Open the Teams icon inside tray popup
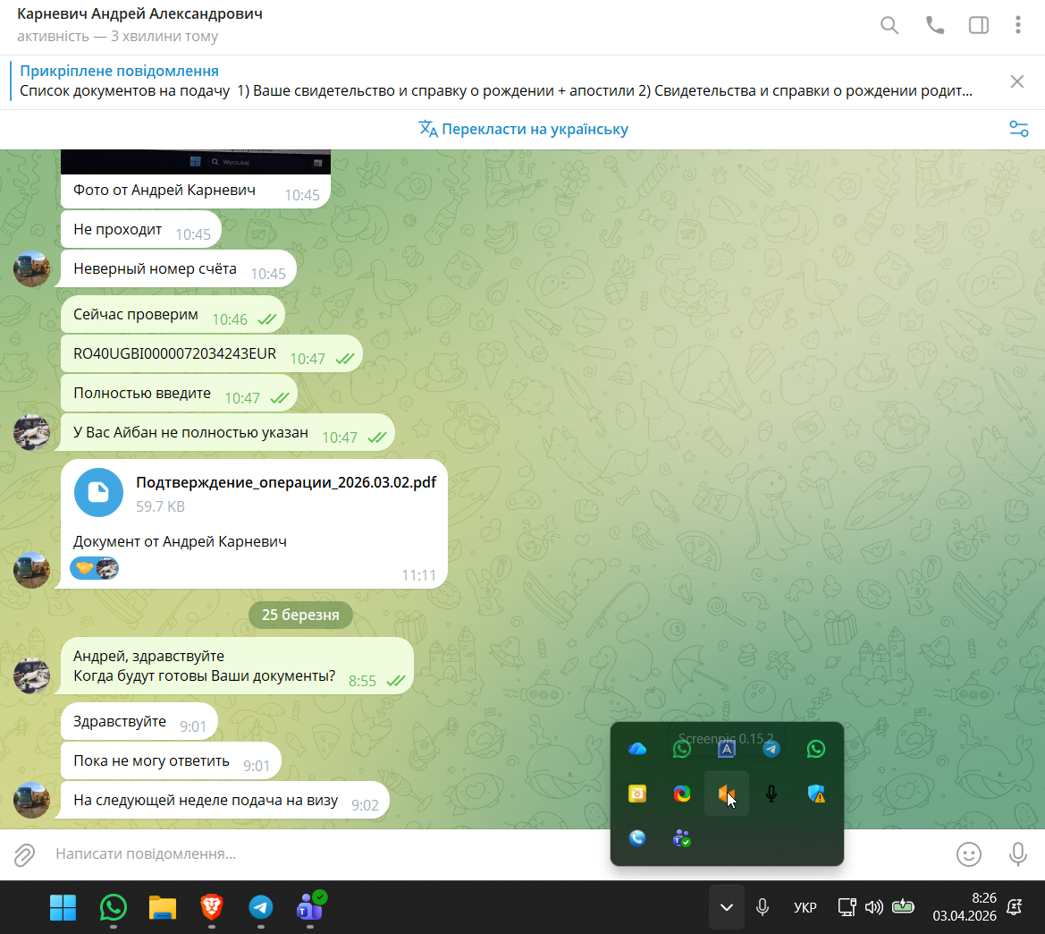 682,838
